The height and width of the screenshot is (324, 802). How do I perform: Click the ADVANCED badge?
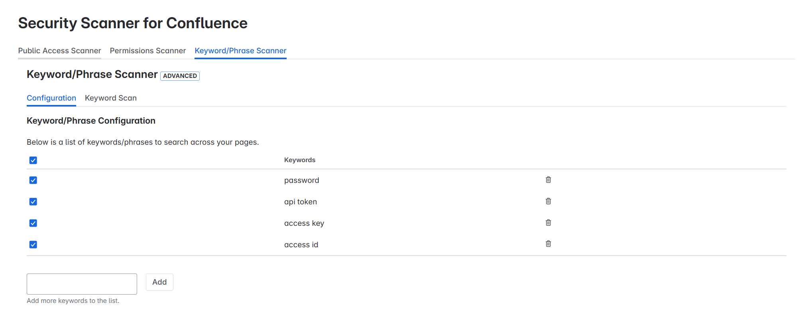tap(180, 76)
